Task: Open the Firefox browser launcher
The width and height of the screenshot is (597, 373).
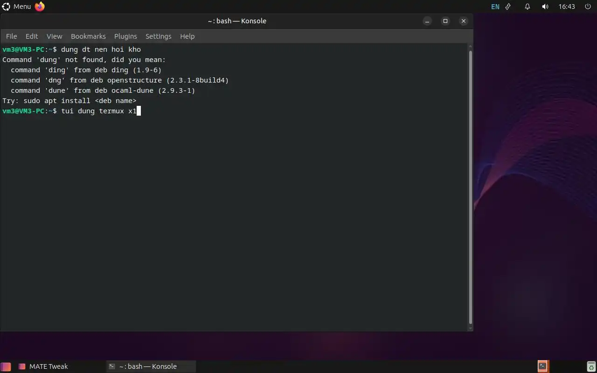Action: [40, 7]
